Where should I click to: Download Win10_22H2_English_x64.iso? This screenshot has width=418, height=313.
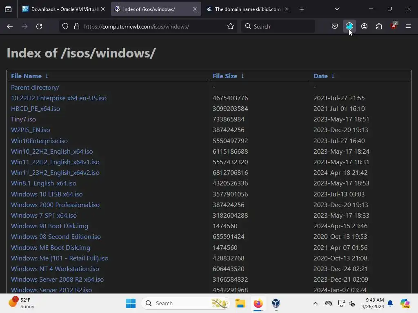pos(52,152)
